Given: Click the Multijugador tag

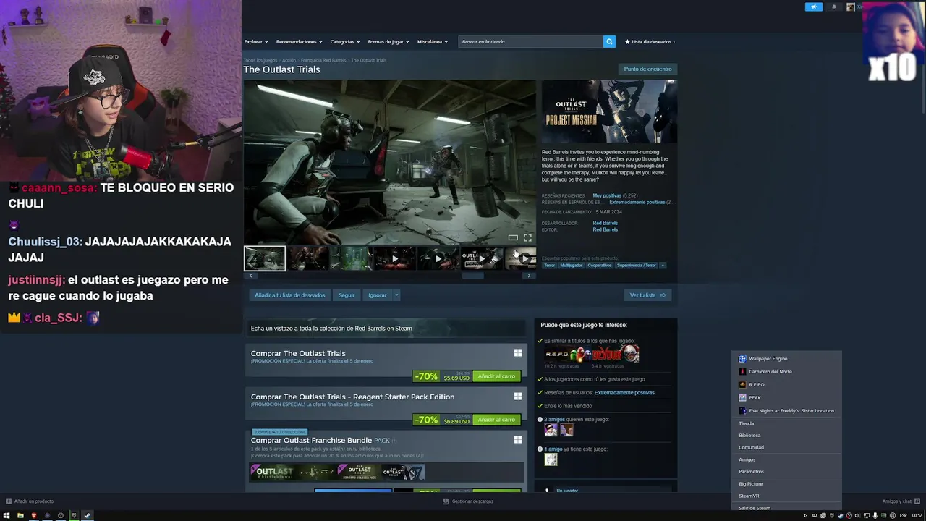Looking at the screenshot, I should (x=571, y=266).
